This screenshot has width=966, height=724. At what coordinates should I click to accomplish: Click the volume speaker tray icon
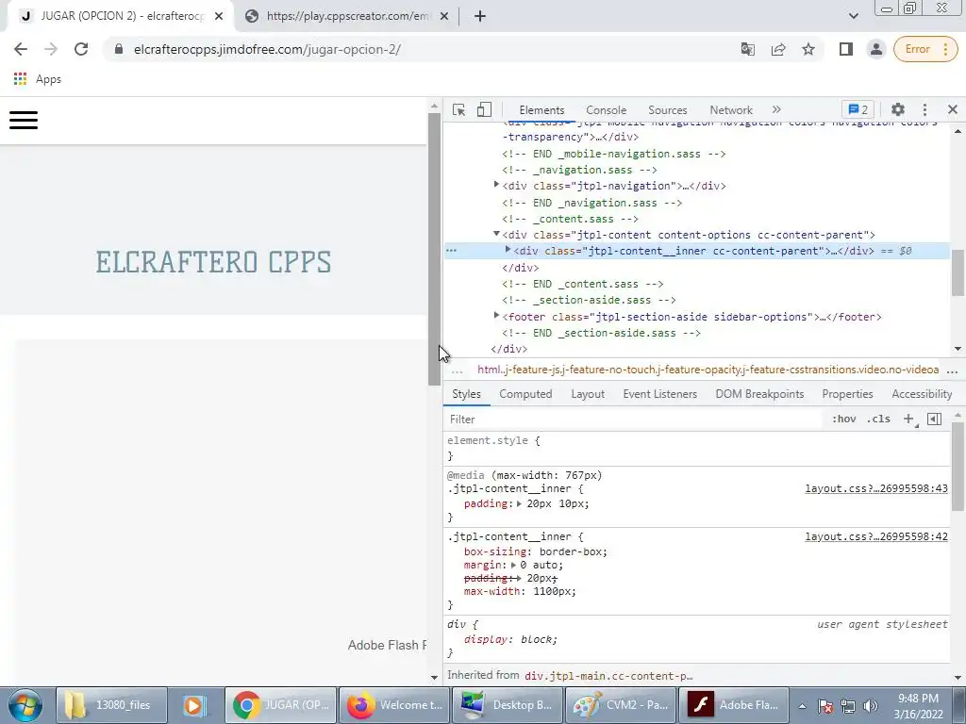[x=871, y=706]
